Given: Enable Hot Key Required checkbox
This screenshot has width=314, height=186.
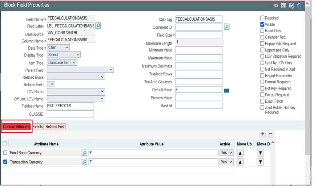Looking at the screenshot, I should point(262,88).
